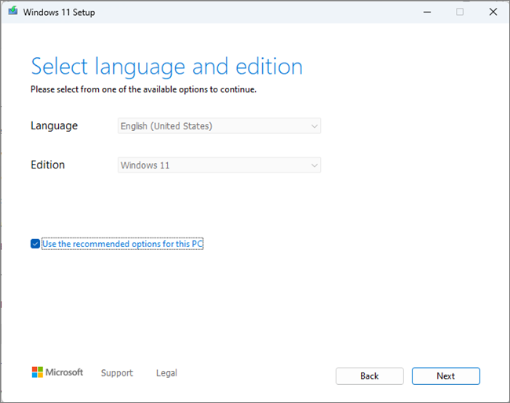The width and height of the screenshot is (510, 403).
Task: Open the Support link in the footer
Action: tap(117, 373)
